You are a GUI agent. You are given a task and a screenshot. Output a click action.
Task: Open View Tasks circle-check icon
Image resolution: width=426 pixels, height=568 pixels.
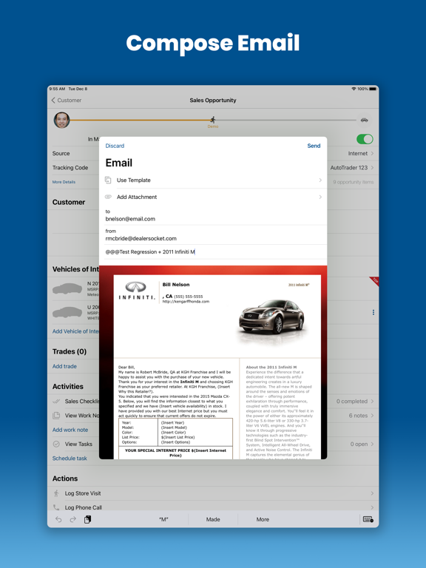56,444
